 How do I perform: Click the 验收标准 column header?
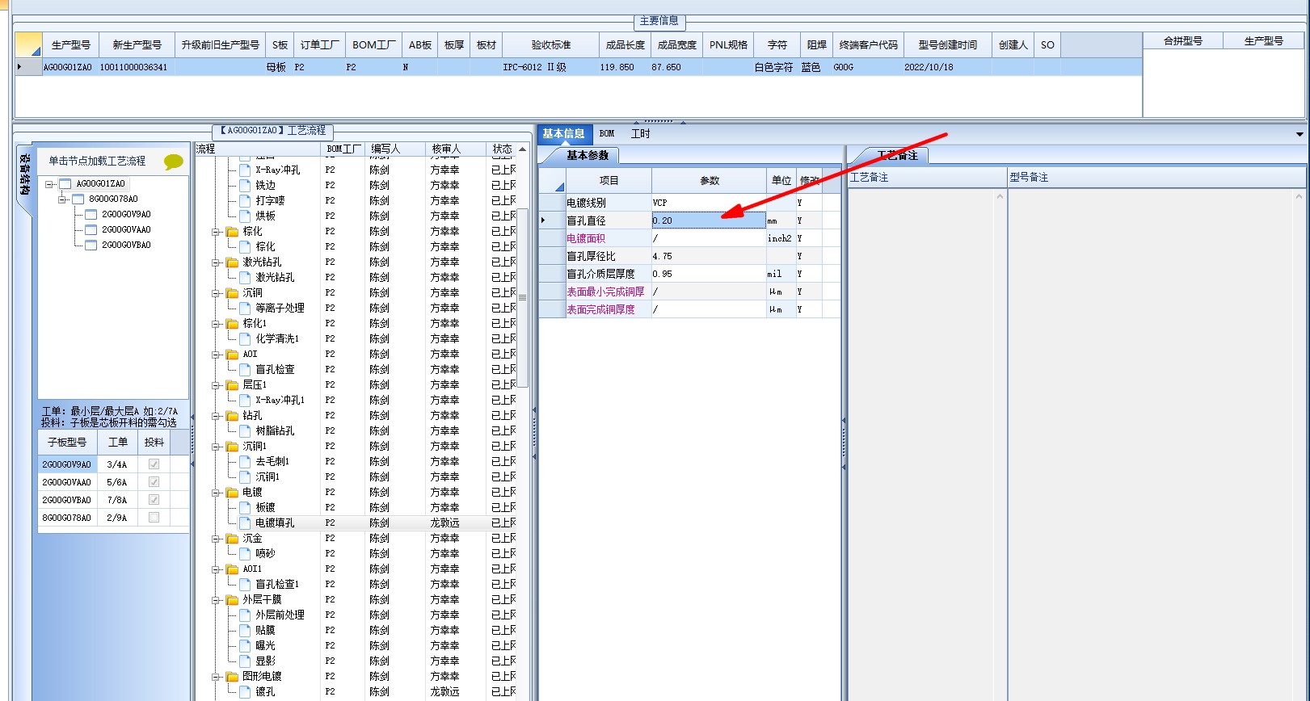(551, 45)
